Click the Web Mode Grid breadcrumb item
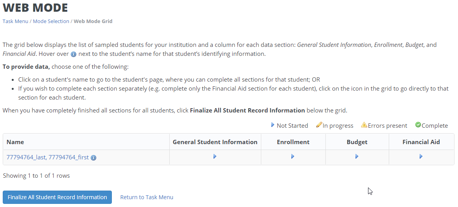458x207 pixels. click(x=93, y=21)
